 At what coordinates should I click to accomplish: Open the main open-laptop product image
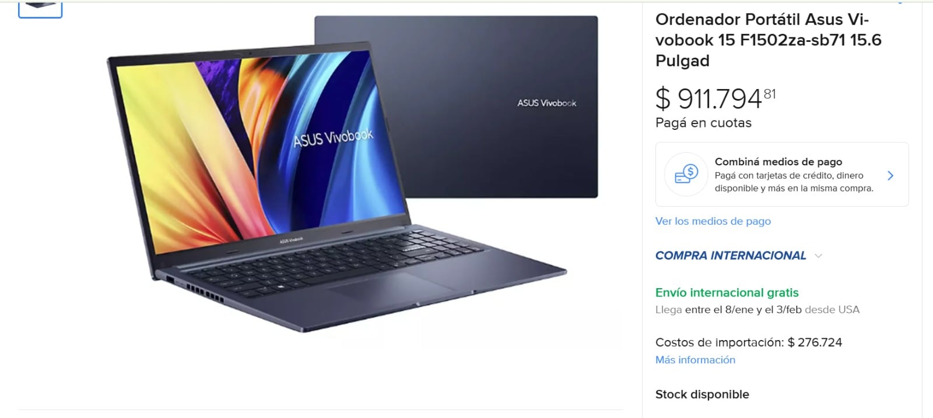336,186
